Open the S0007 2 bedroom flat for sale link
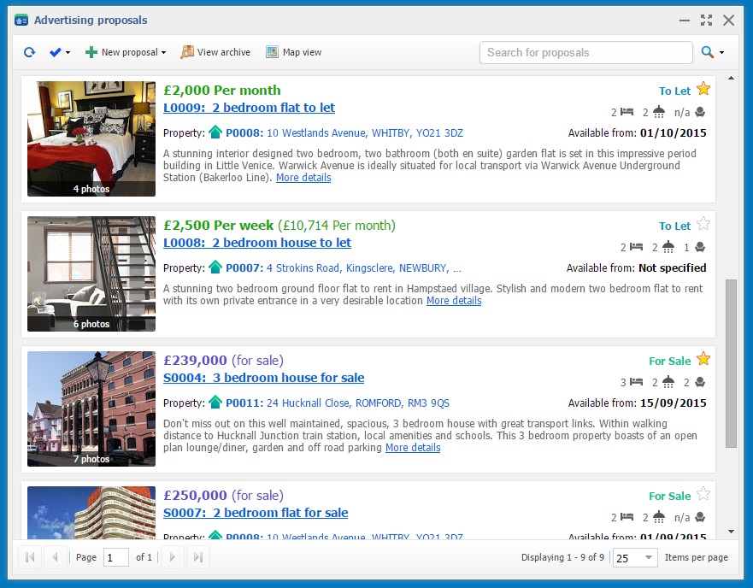 pyautogui.click(x=256, y=513)
